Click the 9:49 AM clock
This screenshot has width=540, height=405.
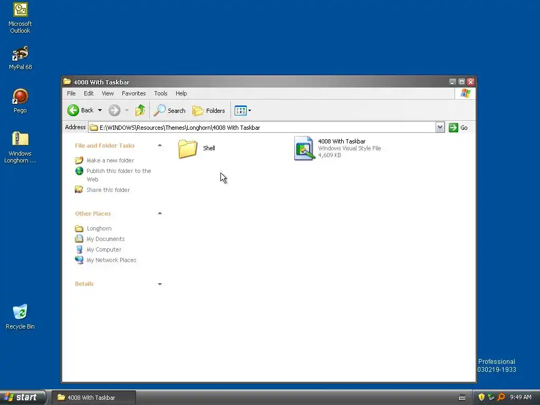[x=520, y=397]
